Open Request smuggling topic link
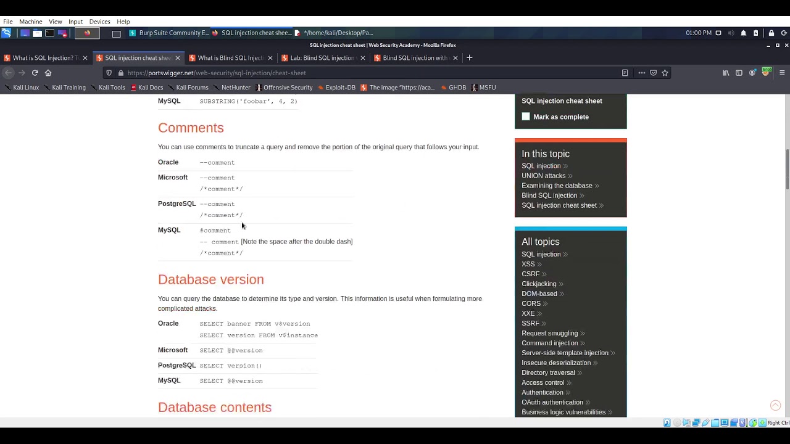Image resolution: width=790 pixels, height=444 pixels. point(549,333)
